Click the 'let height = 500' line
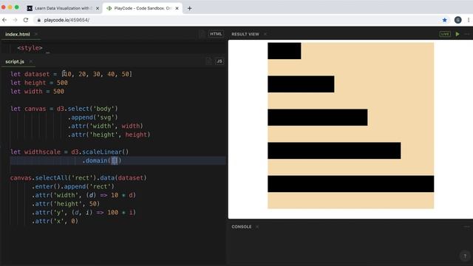Screen dimensions: 473x266 [x=39, y=83]
